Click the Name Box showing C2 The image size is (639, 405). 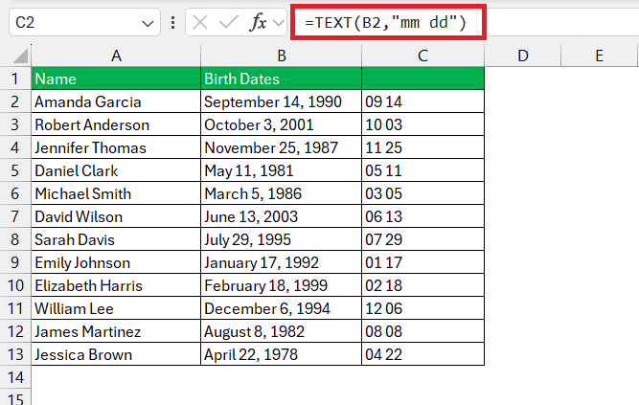coord(84,22)
